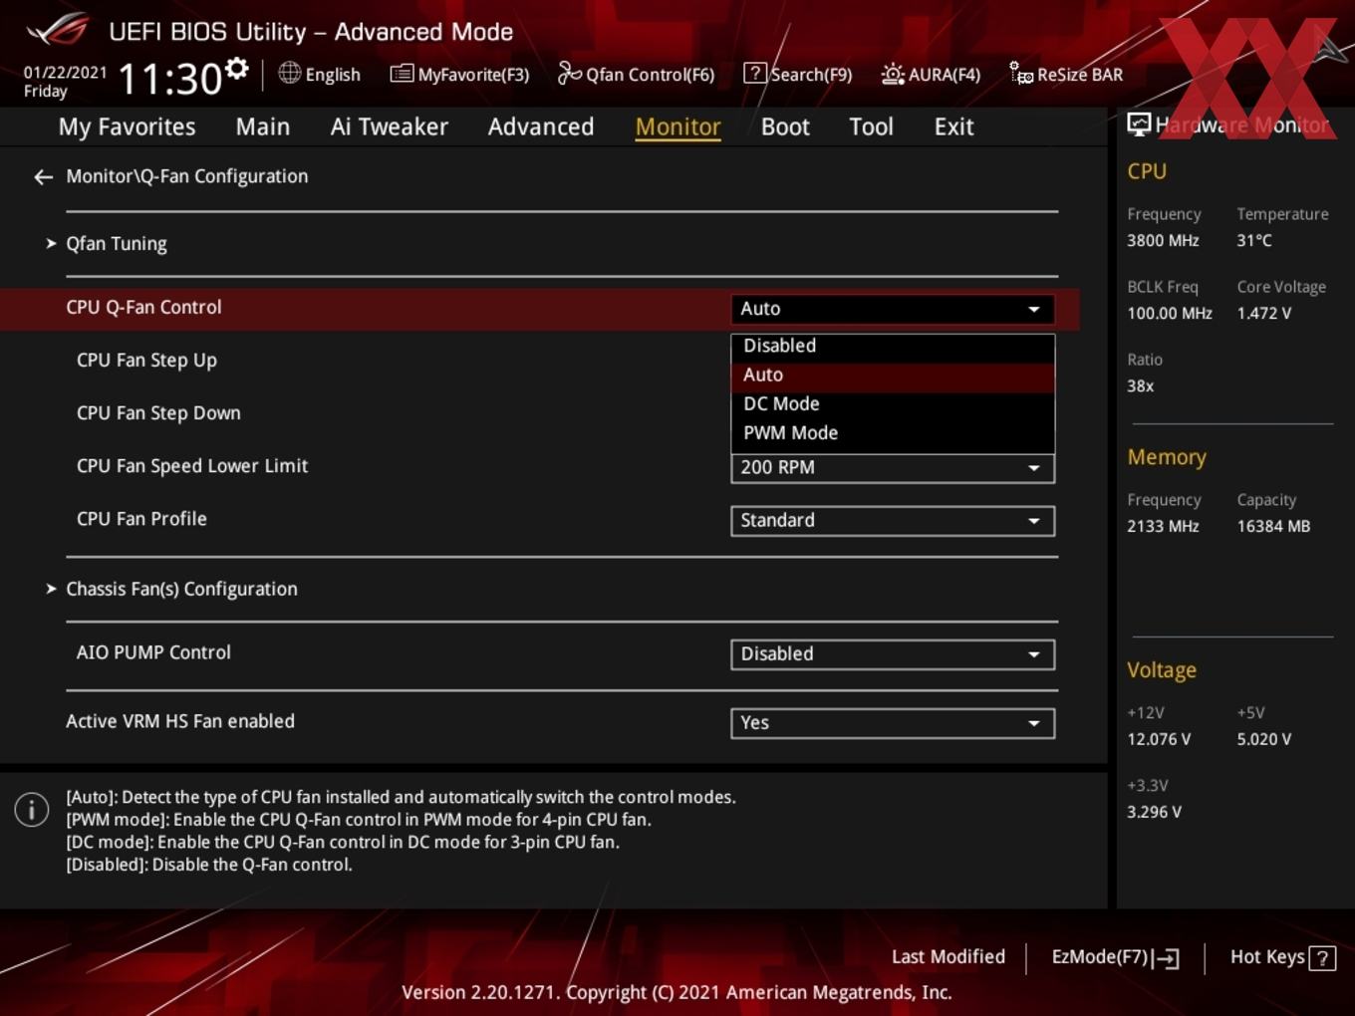Choose PWM Mode in Q-Fan Control list
The image size is (1355, 1016).
click(893, 432)
